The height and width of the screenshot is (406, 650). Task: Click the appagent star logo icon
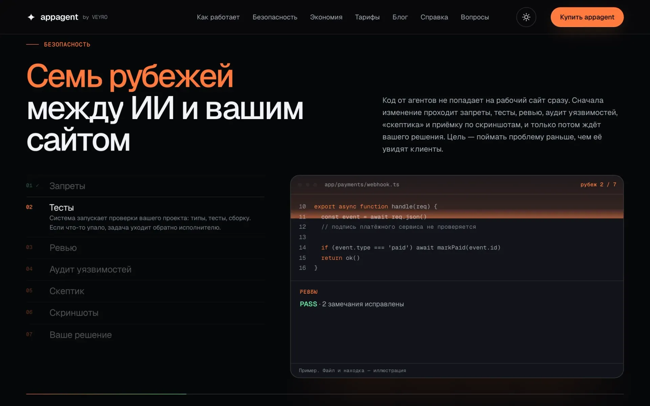coord(31,17)
